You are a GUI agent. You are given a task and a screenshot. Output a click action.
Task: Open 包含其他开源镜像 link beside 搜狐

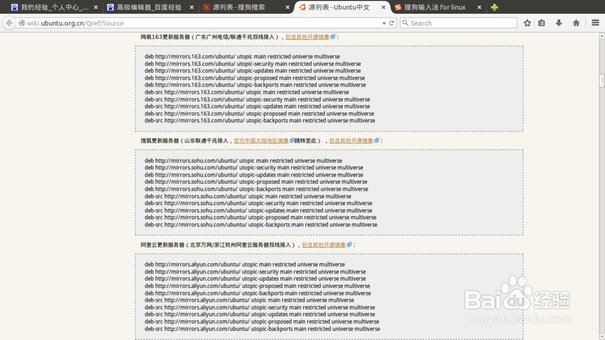pyautogui.click(x=351, y=141)
